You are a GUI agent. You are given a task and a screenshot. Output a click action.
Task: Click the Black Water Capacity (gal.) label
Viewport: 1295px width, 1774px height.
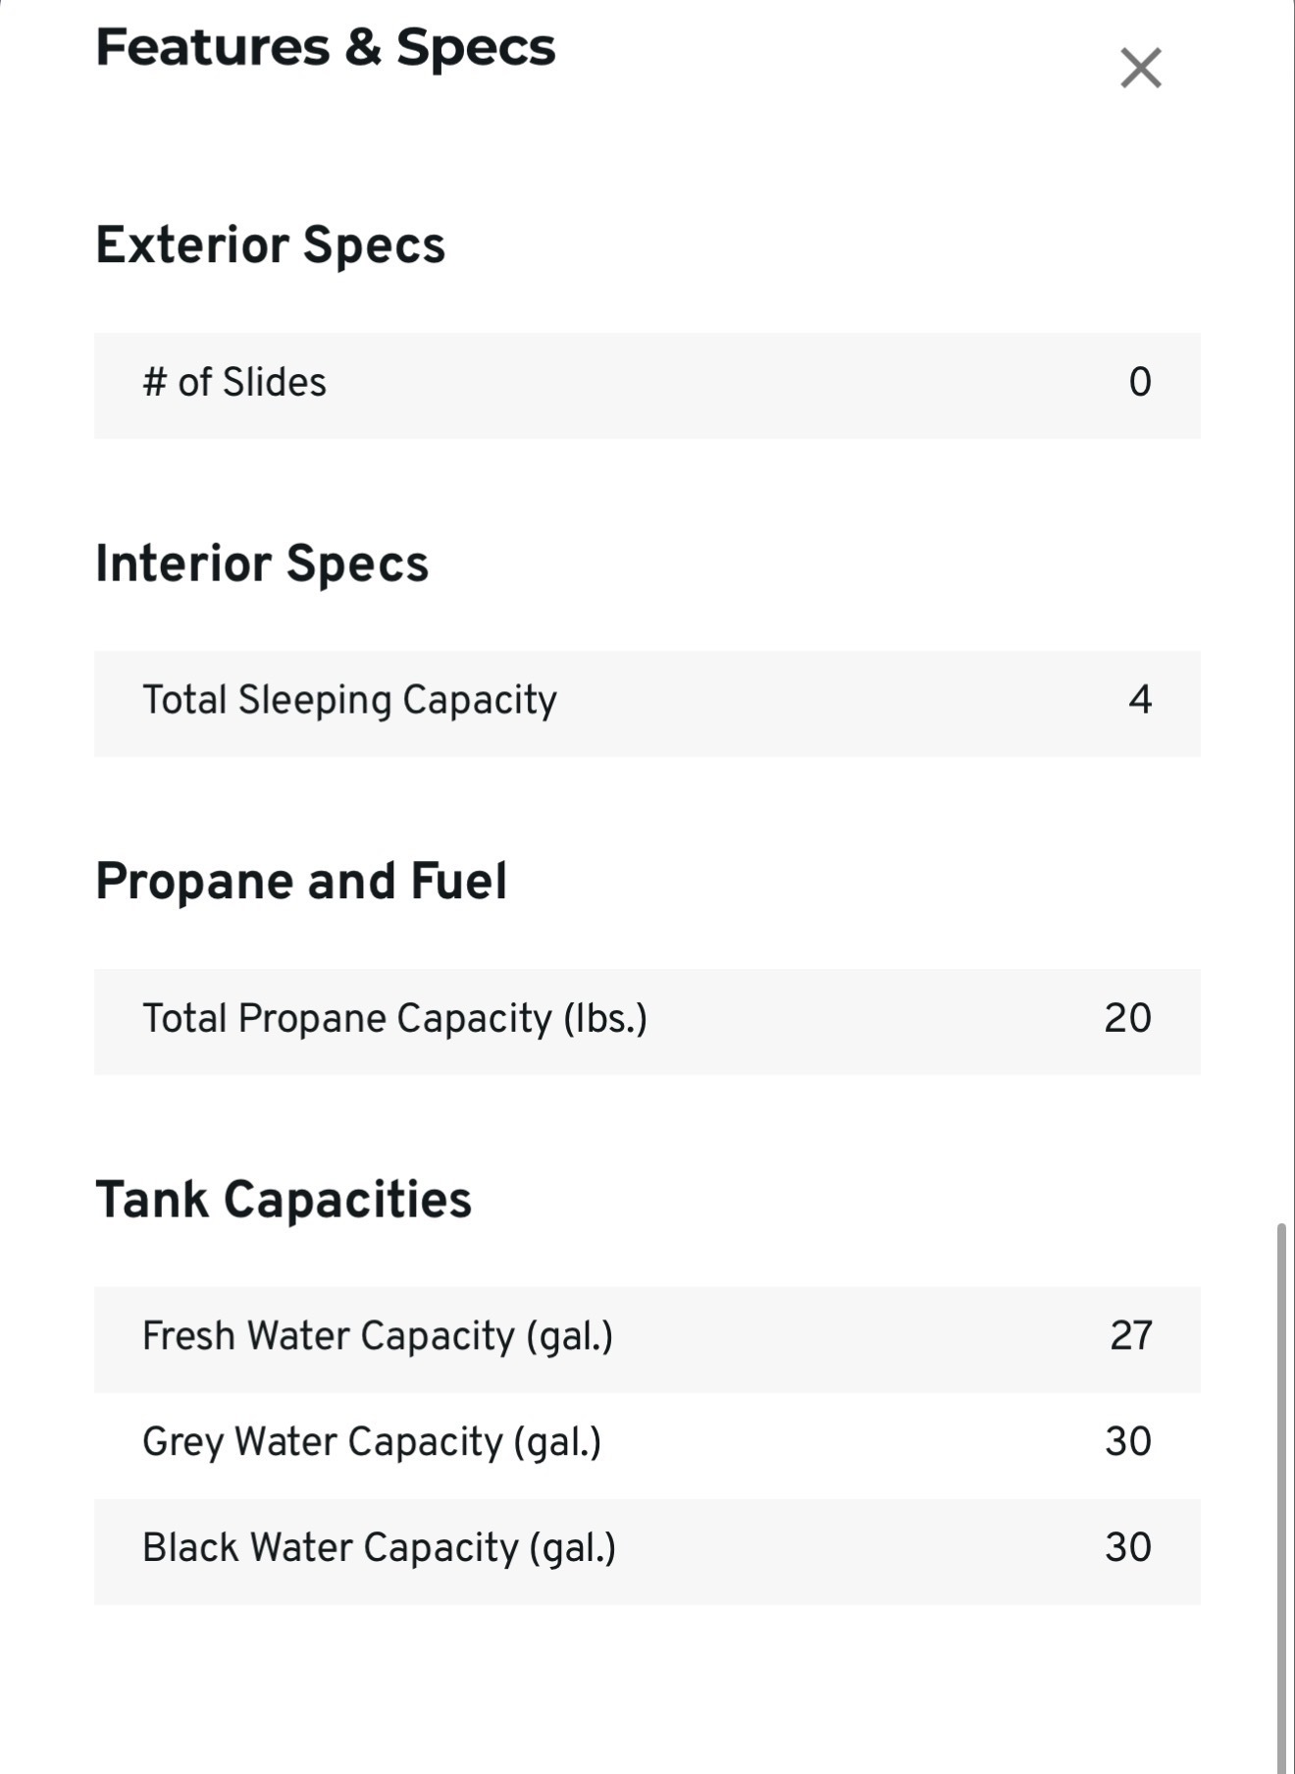point(380,1549)
